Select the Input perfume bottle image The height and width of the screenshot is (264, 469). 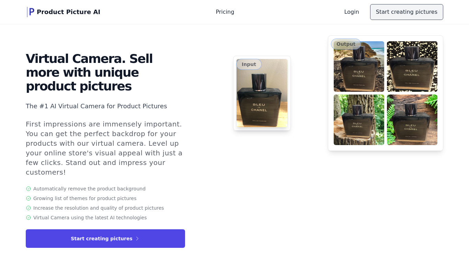coord(262,98)
